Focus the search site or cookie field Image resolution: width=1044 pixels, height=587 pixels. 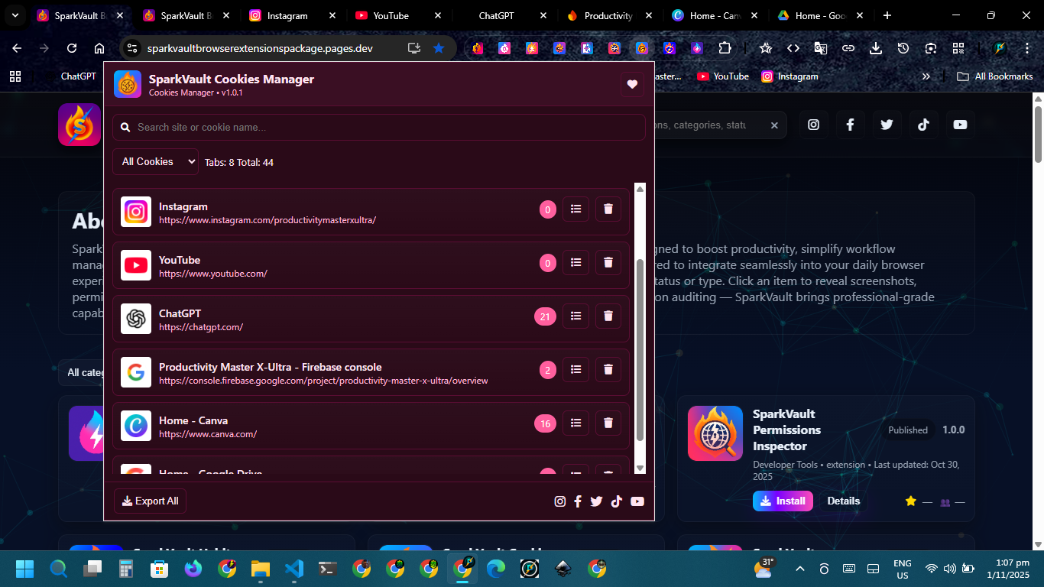[x=378, y=128]
